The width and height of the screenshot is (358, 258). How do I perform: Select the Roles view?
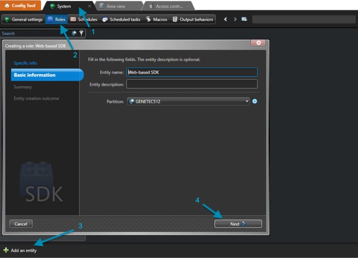[57, 19]
